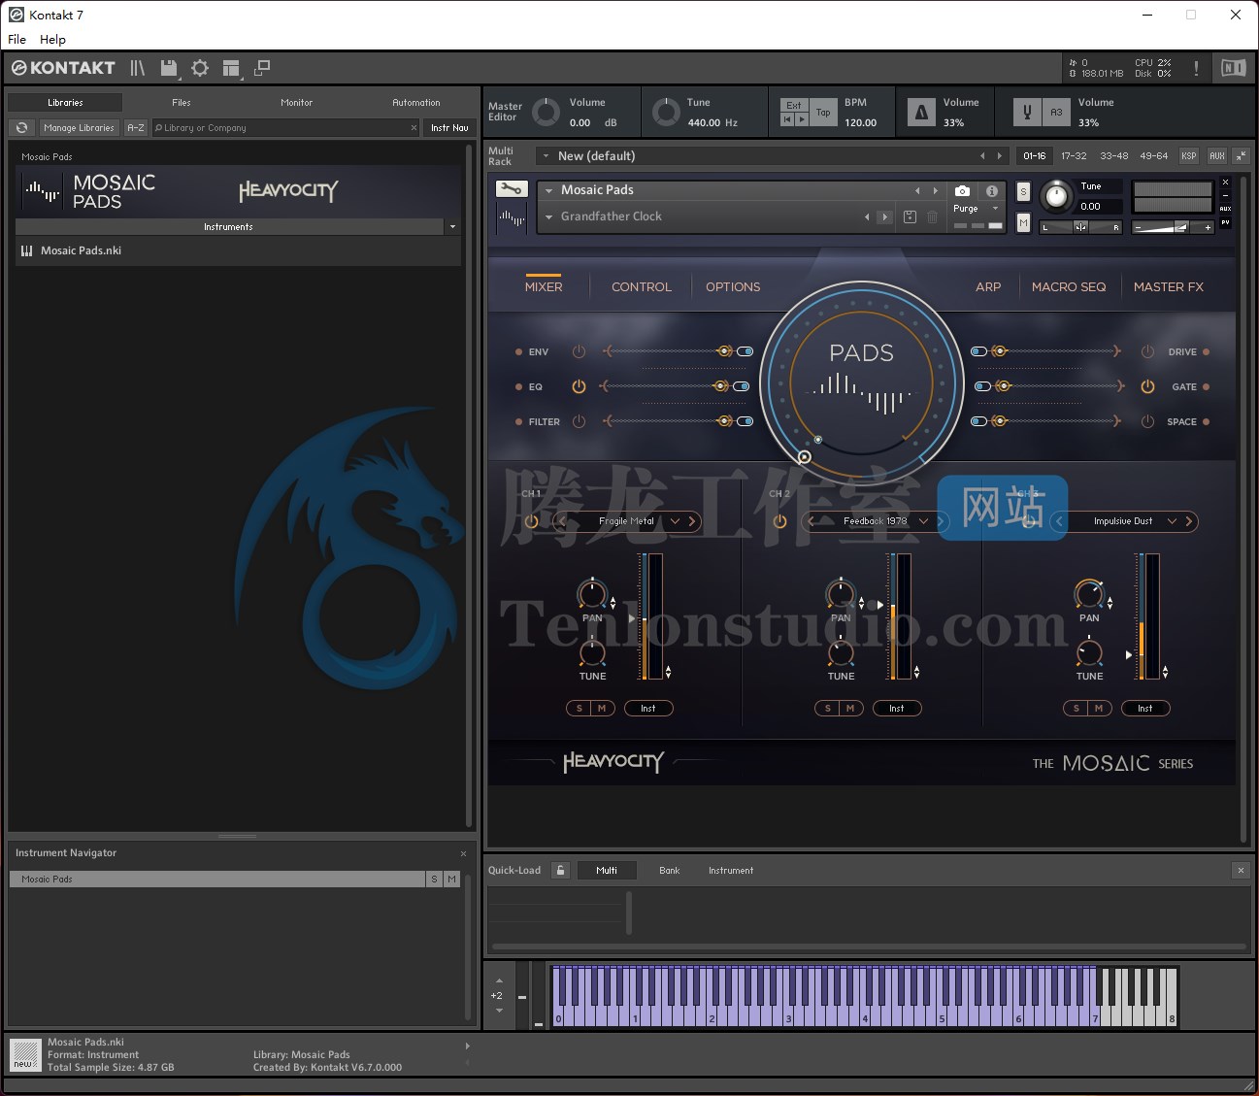Switch to the Monitor tab

tap(297, 103)
